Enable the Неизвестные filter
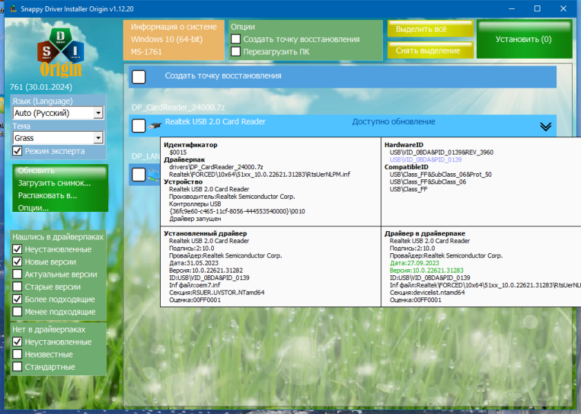The height and width of the screenshot is (414, 581). (17, 355)
